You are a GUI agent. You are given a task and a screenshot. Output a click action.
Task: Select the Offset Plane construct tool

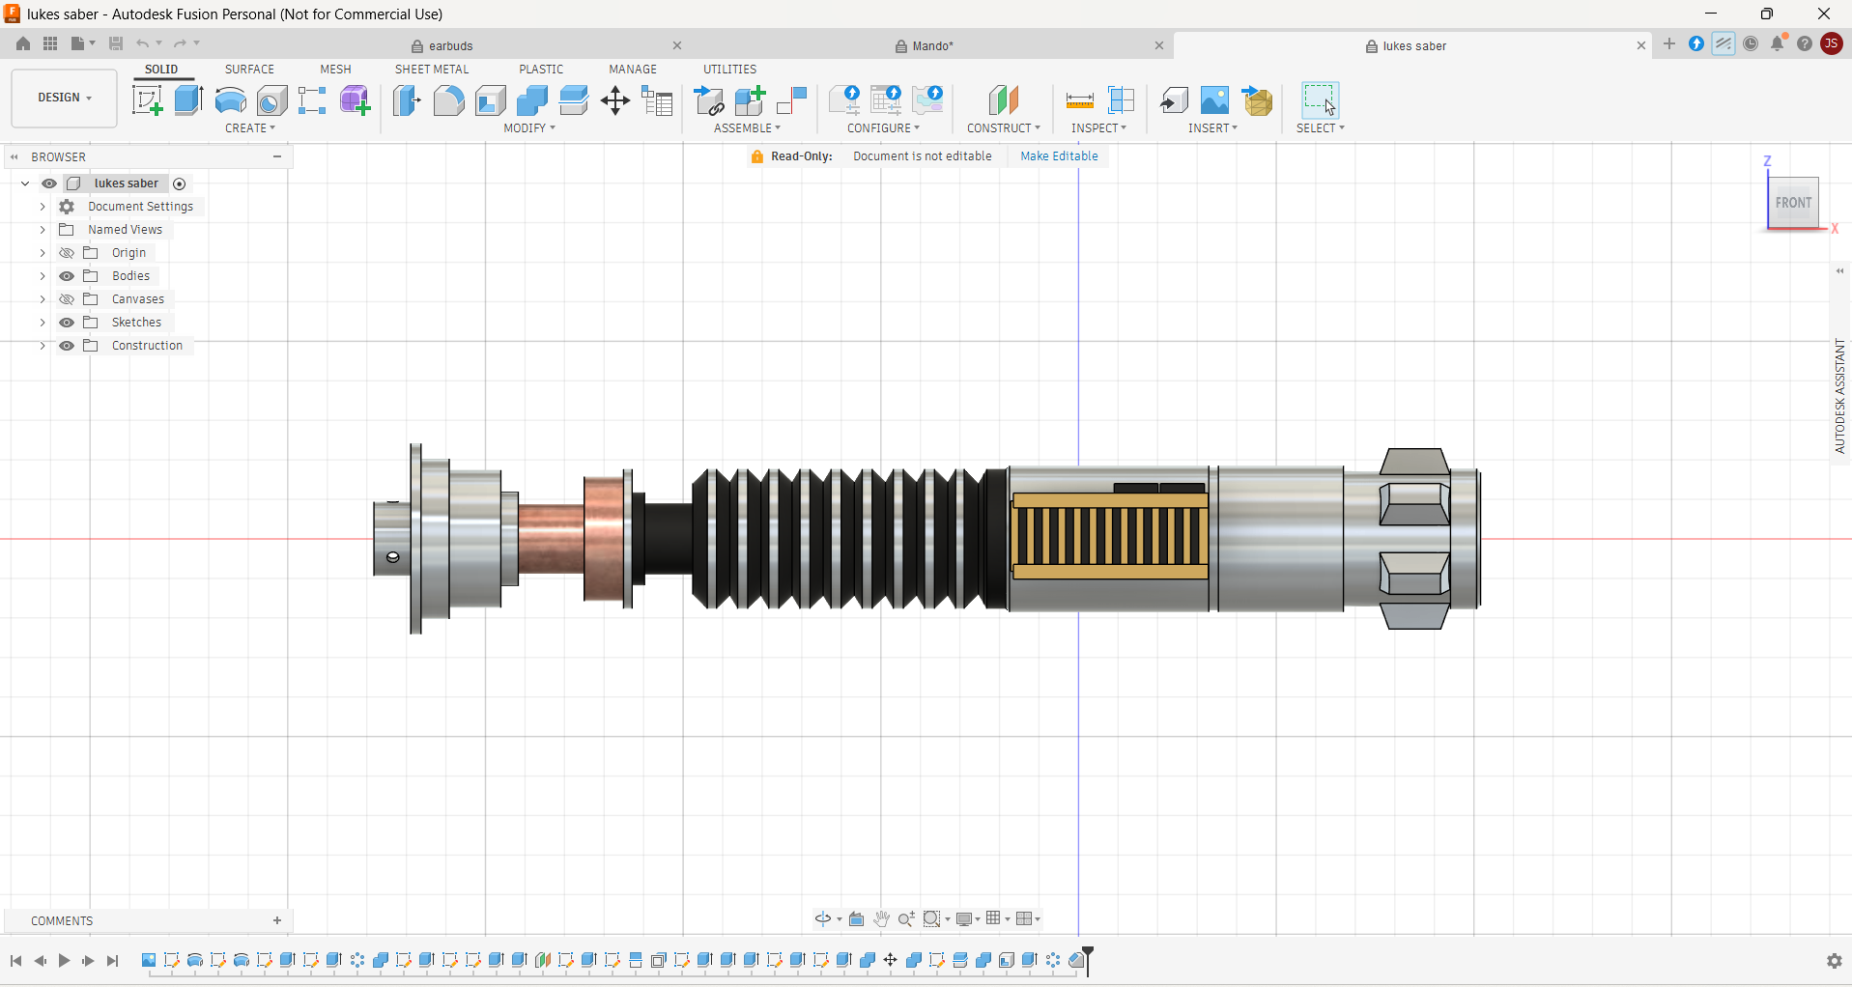1004,100
